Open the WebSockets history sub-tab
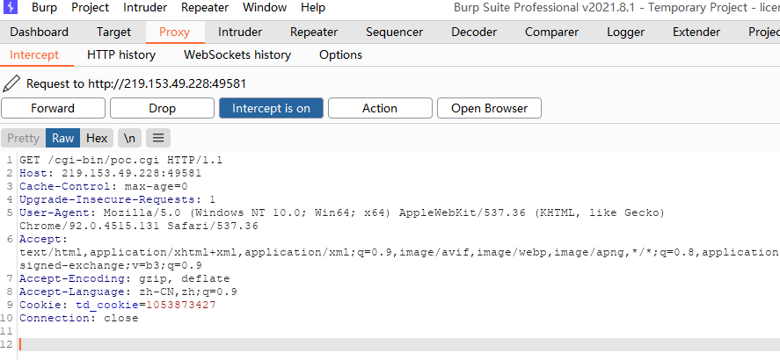The height and width of the screenshot is (360, 780). coord(237,54)
